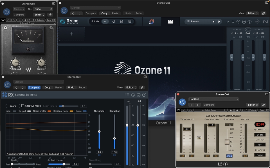Expand the Ozone View Editor dropdown

tap(252, 13)
